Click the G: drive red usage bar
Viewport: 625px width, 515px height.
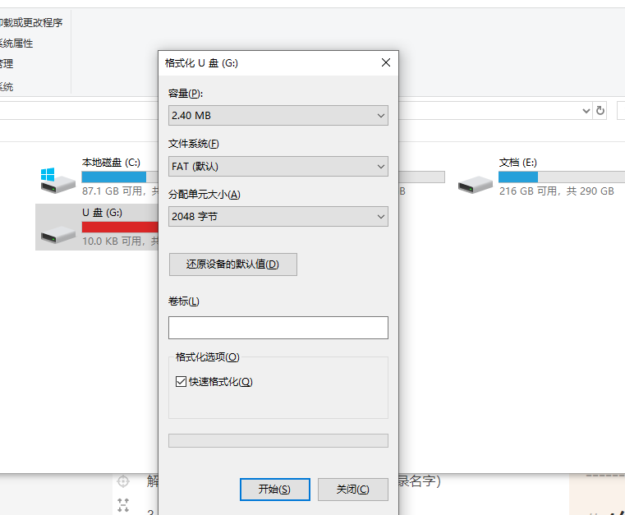coord(120,227)
